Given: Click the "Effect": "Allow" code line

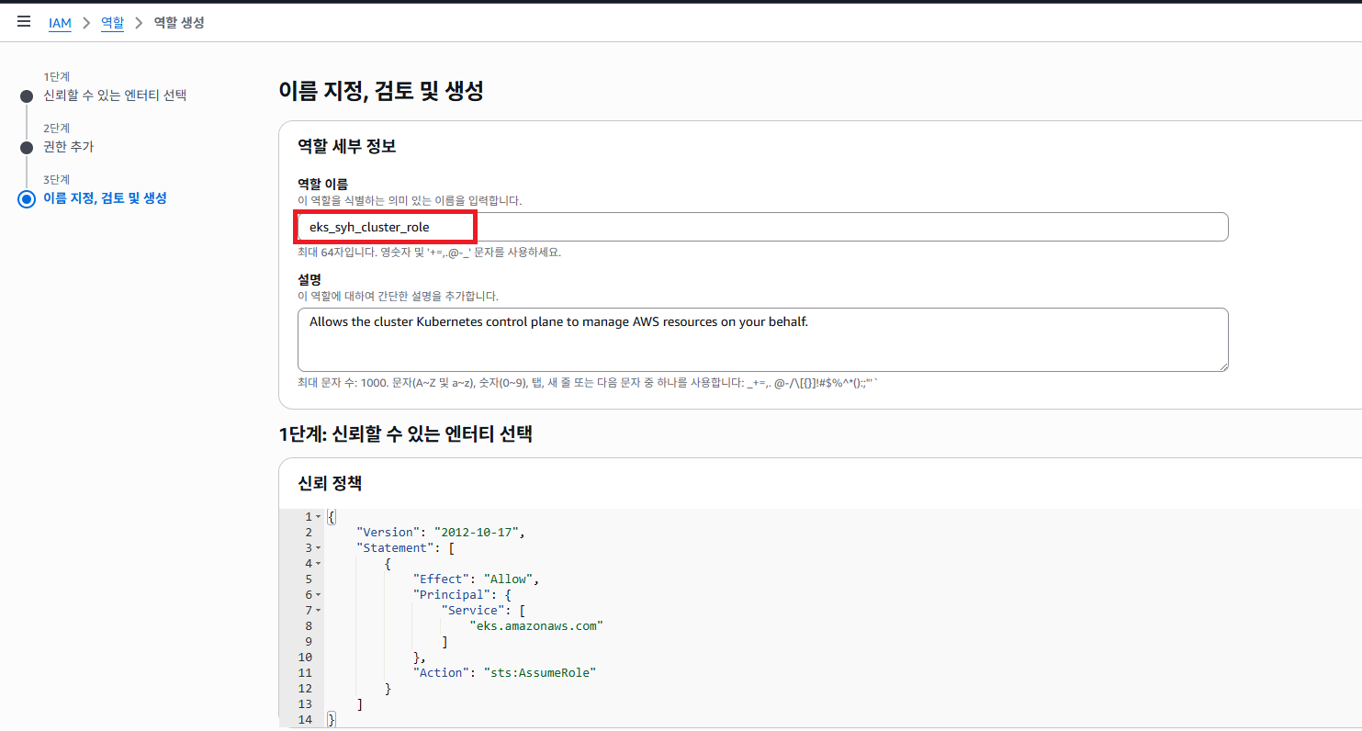Looking at the screenshot, I should [475, 579].
